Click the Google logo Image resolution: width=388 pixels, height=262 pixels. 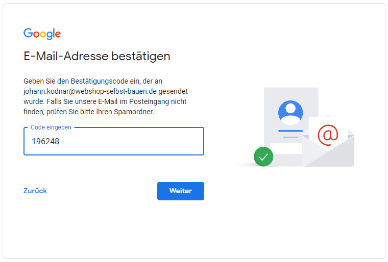(x=42, y=34)
